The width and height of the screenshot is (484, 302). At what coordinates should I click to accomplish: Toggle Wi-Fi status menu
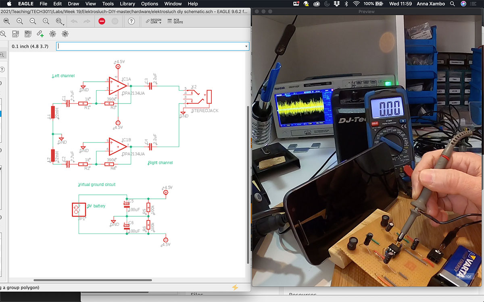pyautogui.click(x=356, y=4)
